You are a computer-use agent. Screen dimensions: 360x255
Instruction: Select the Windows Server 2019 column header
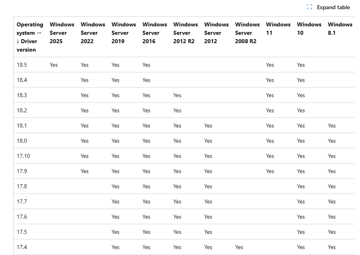(123, 33)
